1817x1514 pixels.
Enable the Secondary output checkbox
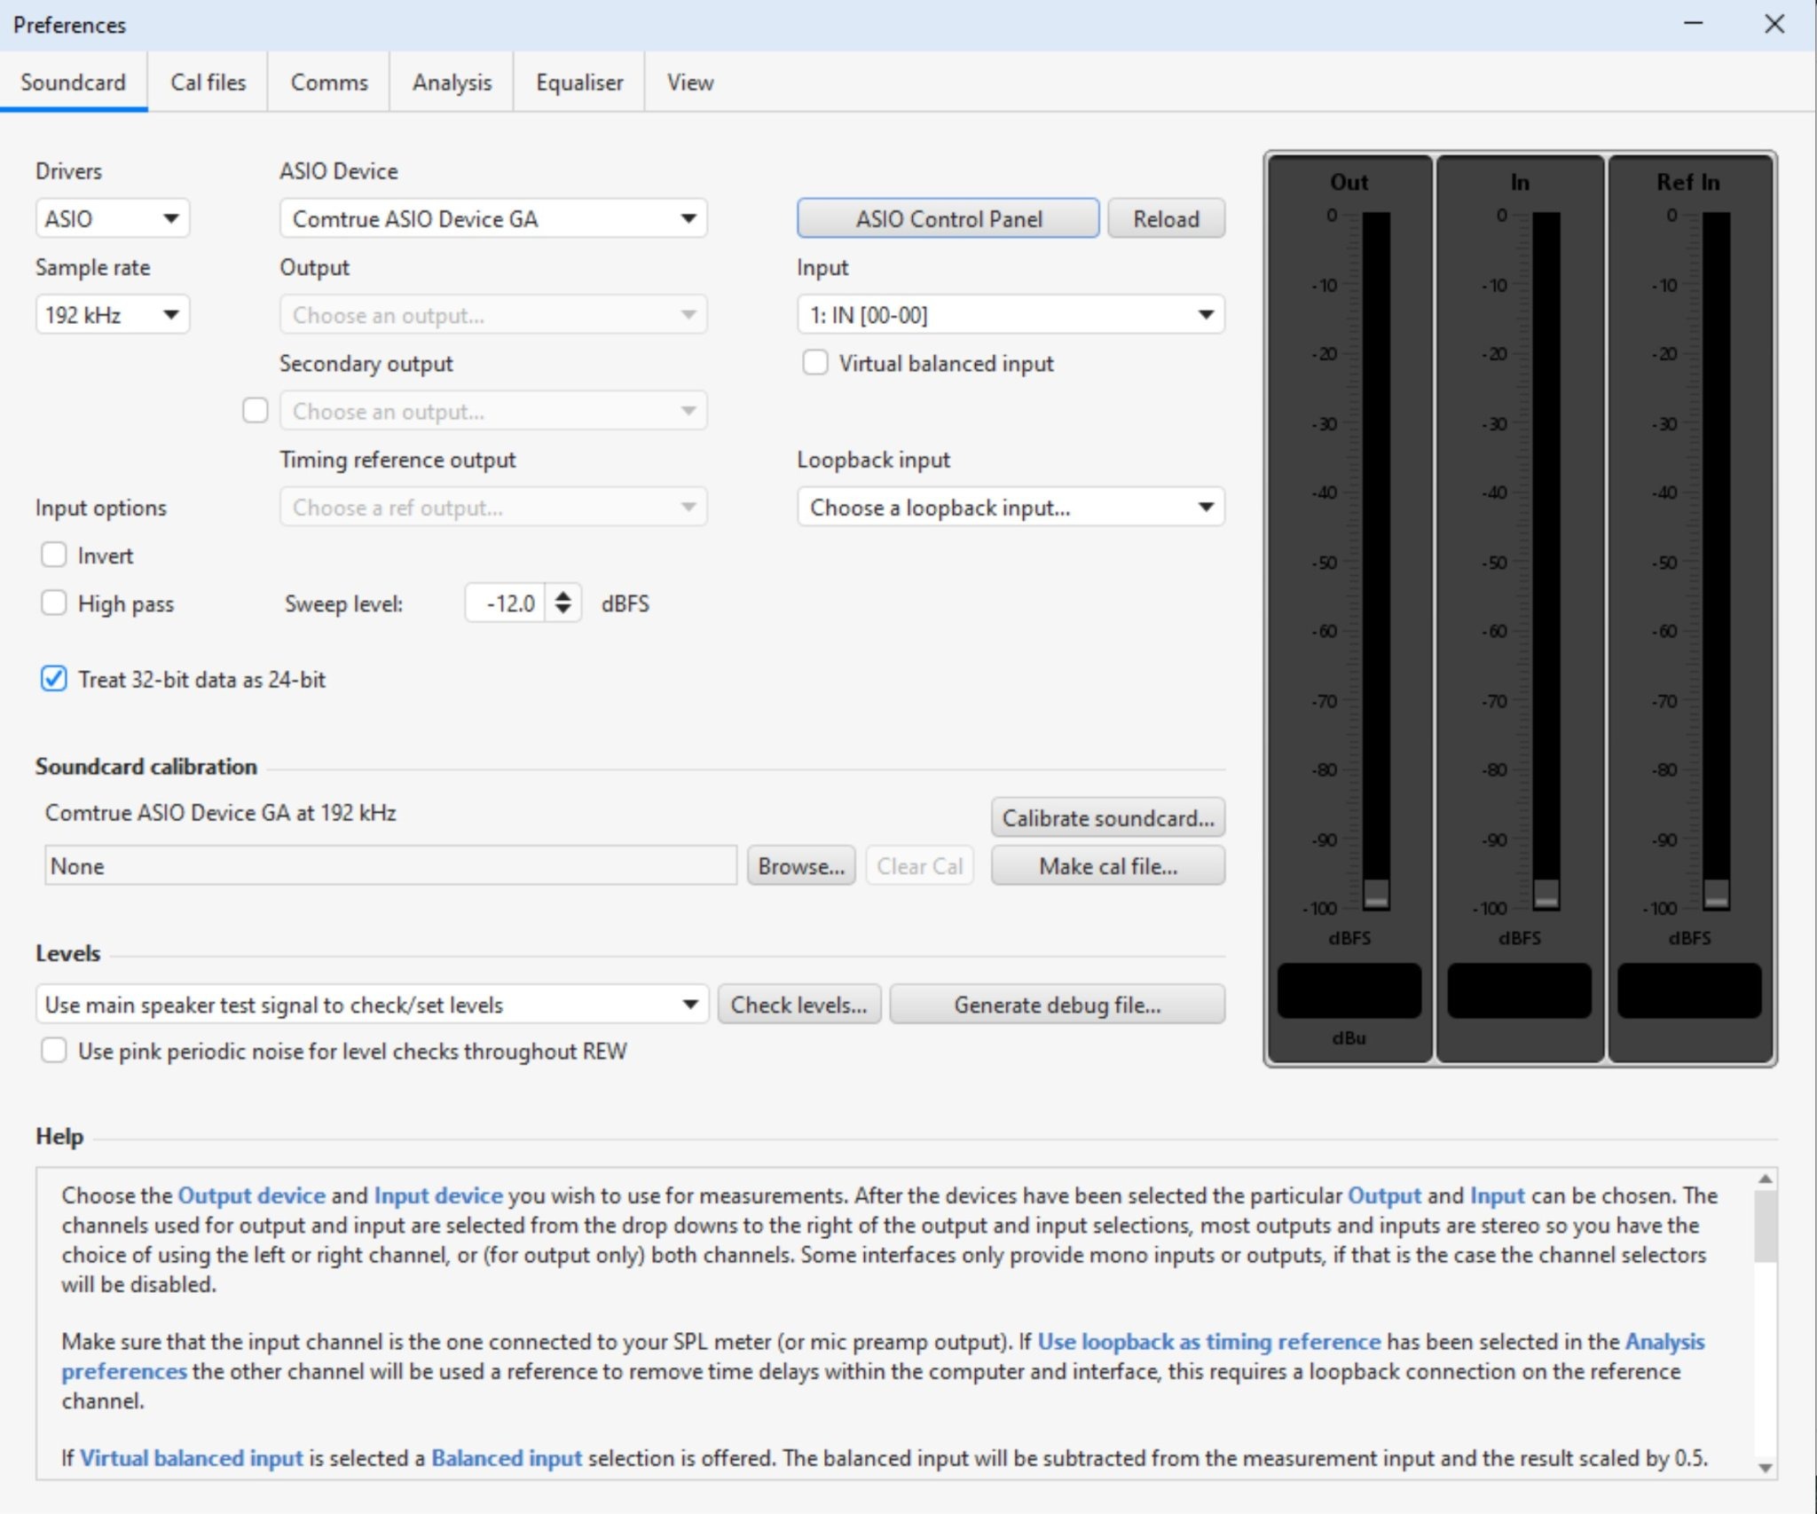tap(256, 410)
